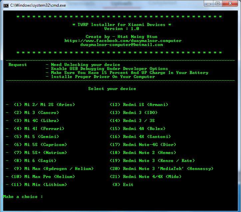Click the dwaymalnor-computer@hotmail.com email text
241x212 pixels.
tap(121, 45)
